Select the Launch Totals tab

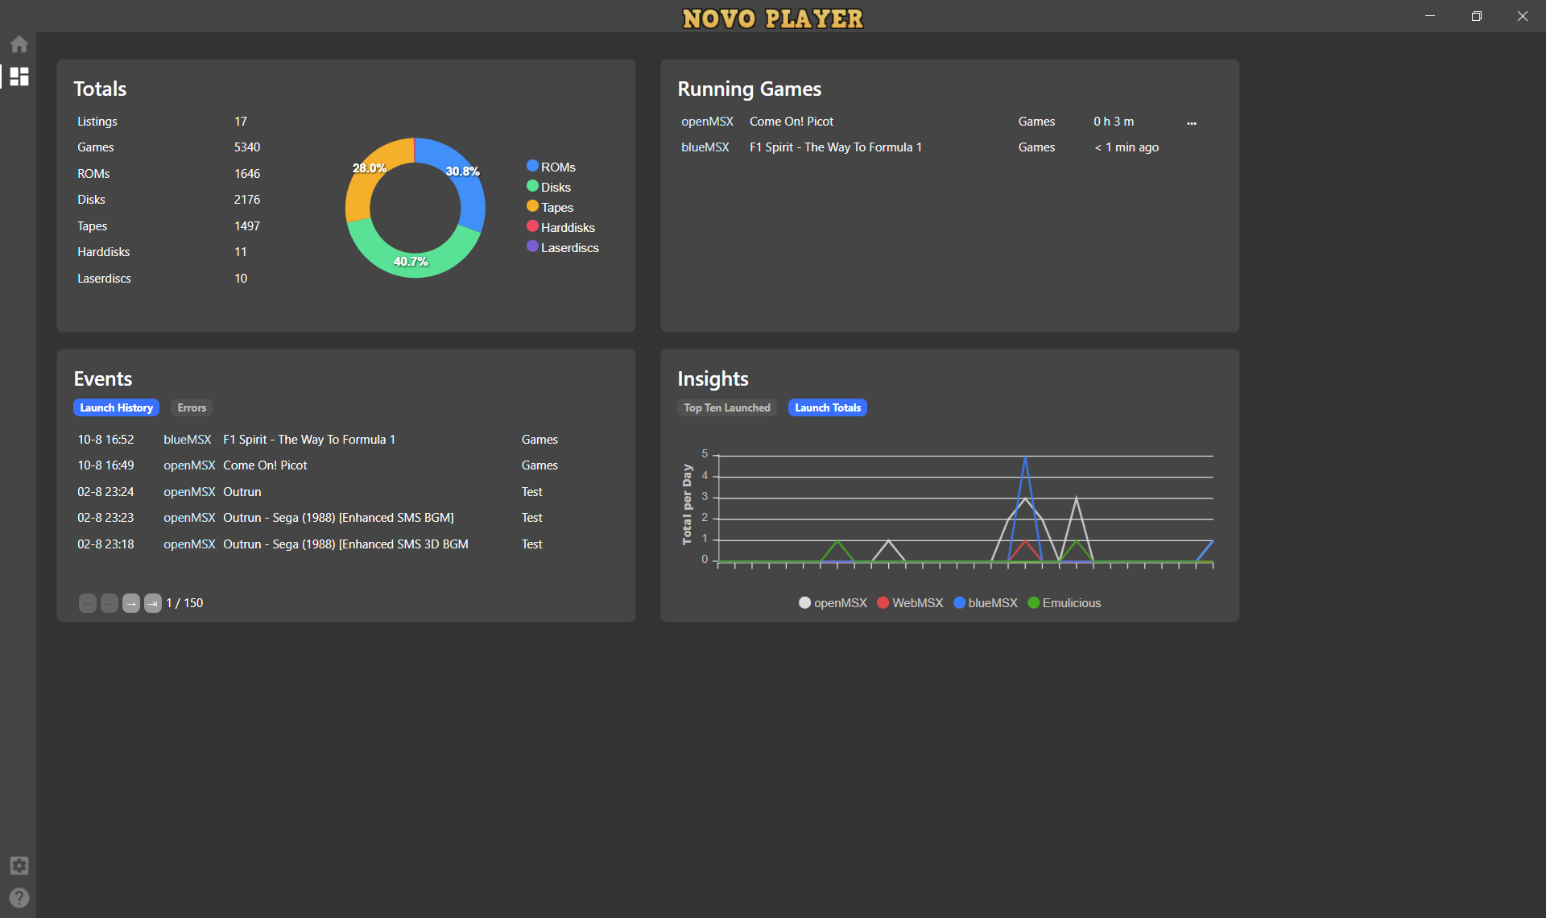pos(827,407)
